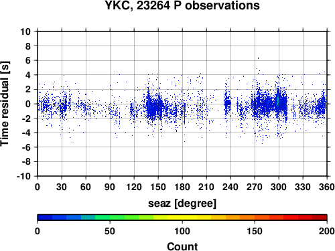Screen dimensions: 335x251
Task: Click the y-axis tick label 10
Action: pos(25,31)
